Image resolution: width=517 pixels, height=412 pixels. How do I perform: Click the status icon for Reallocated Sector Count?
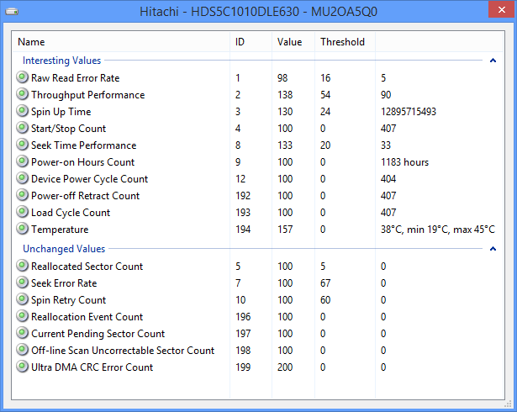(22, 266)
